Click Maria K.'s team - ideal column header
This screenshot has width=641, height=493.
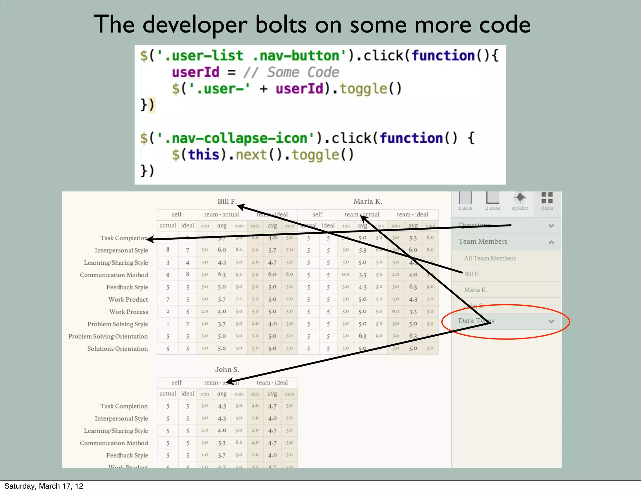tap(413, 215)
